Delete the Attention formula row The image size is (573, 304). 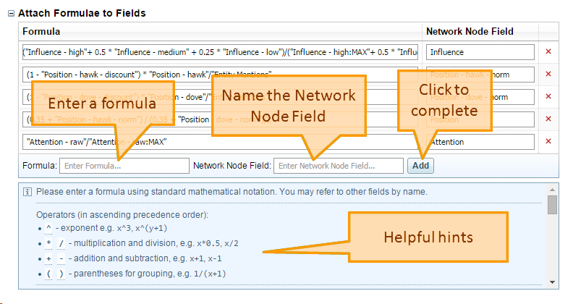[x=548, y=142]
